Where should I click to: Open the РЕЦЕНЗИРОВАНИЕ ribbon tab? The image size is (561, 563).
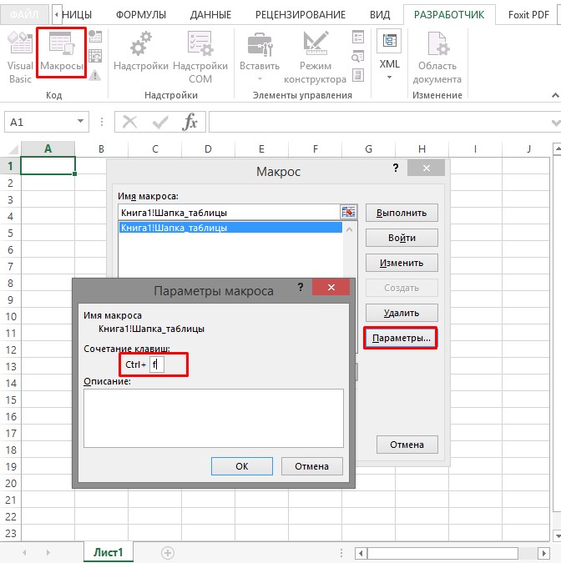point(300,14)
